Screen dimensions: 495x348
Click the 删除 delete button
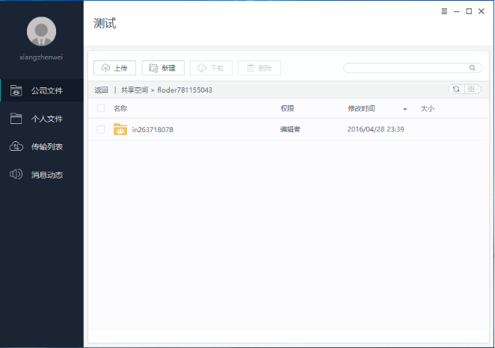point(259,68)
